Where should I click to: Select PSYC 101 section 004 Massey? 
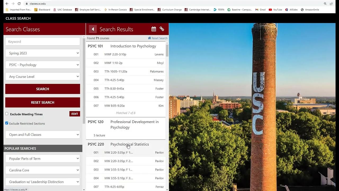pyautogui.click(x=126, y=80)
